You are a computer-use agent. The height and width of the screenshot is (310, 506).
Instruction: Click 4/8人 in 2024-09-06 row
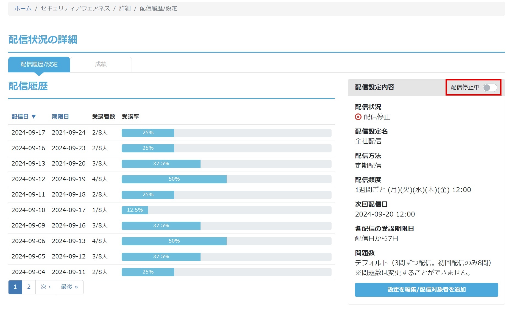pos(100,241)
